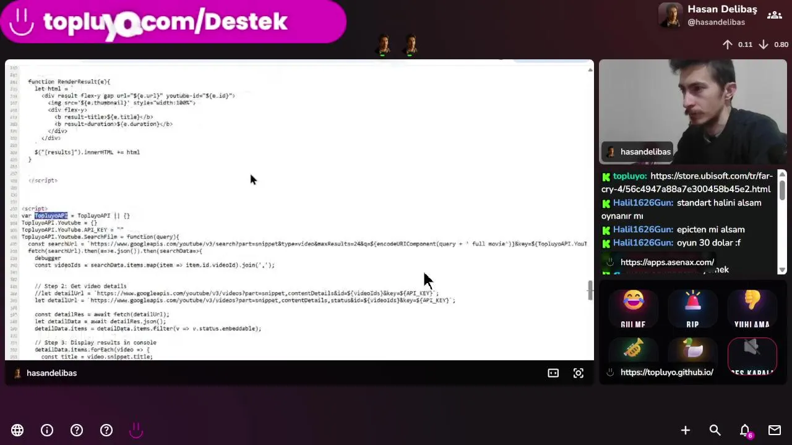The height and width of the screenshot is (445, 792).
Task: Click the fullscreen focus icon on the stream
Action: click(579, 373)
